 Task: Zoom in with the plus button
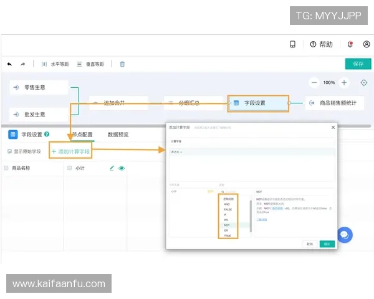pos(344,83)
